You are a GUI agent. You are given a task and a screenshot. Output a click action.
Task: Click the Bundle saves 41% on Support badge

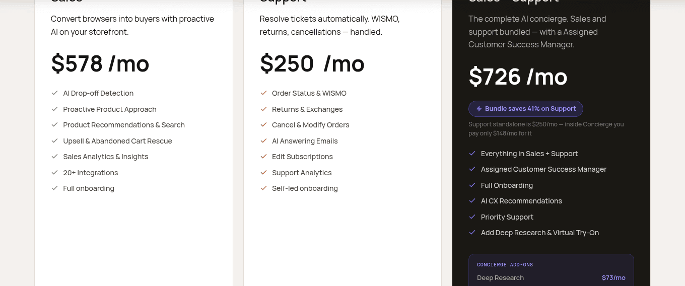(x=526, y=109)
